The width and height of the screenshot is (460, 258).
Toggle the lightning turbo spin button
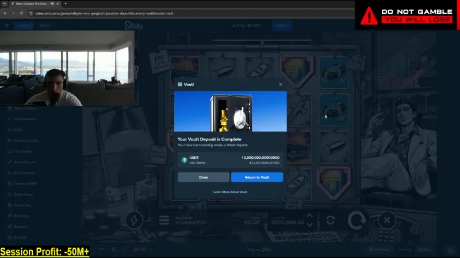[134, 220]
